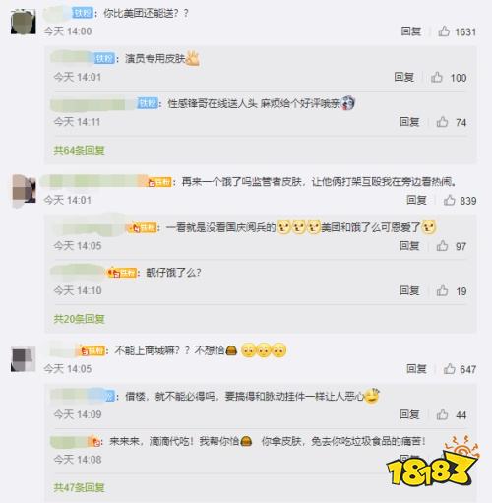The width and height of the screenshot is (492, 503).
Task: Expand 共20条回复 replies
Action: 79,319
